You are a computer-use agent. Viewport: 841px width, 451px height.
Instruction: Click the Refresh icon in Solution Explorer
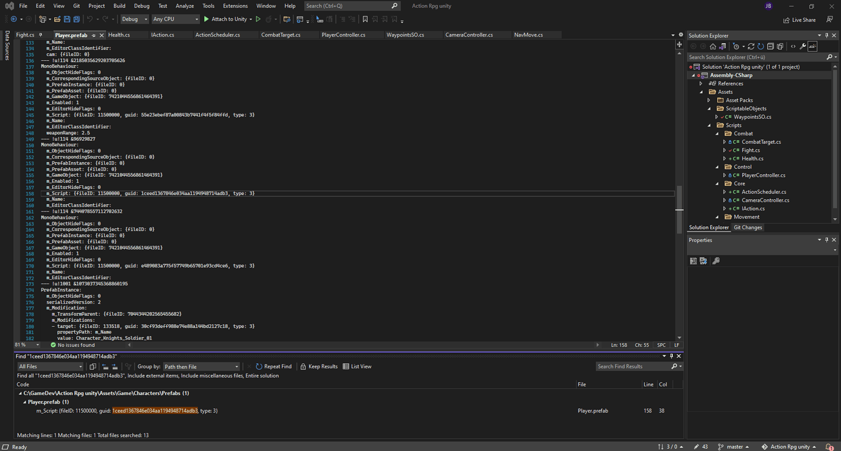coord(761,46)
